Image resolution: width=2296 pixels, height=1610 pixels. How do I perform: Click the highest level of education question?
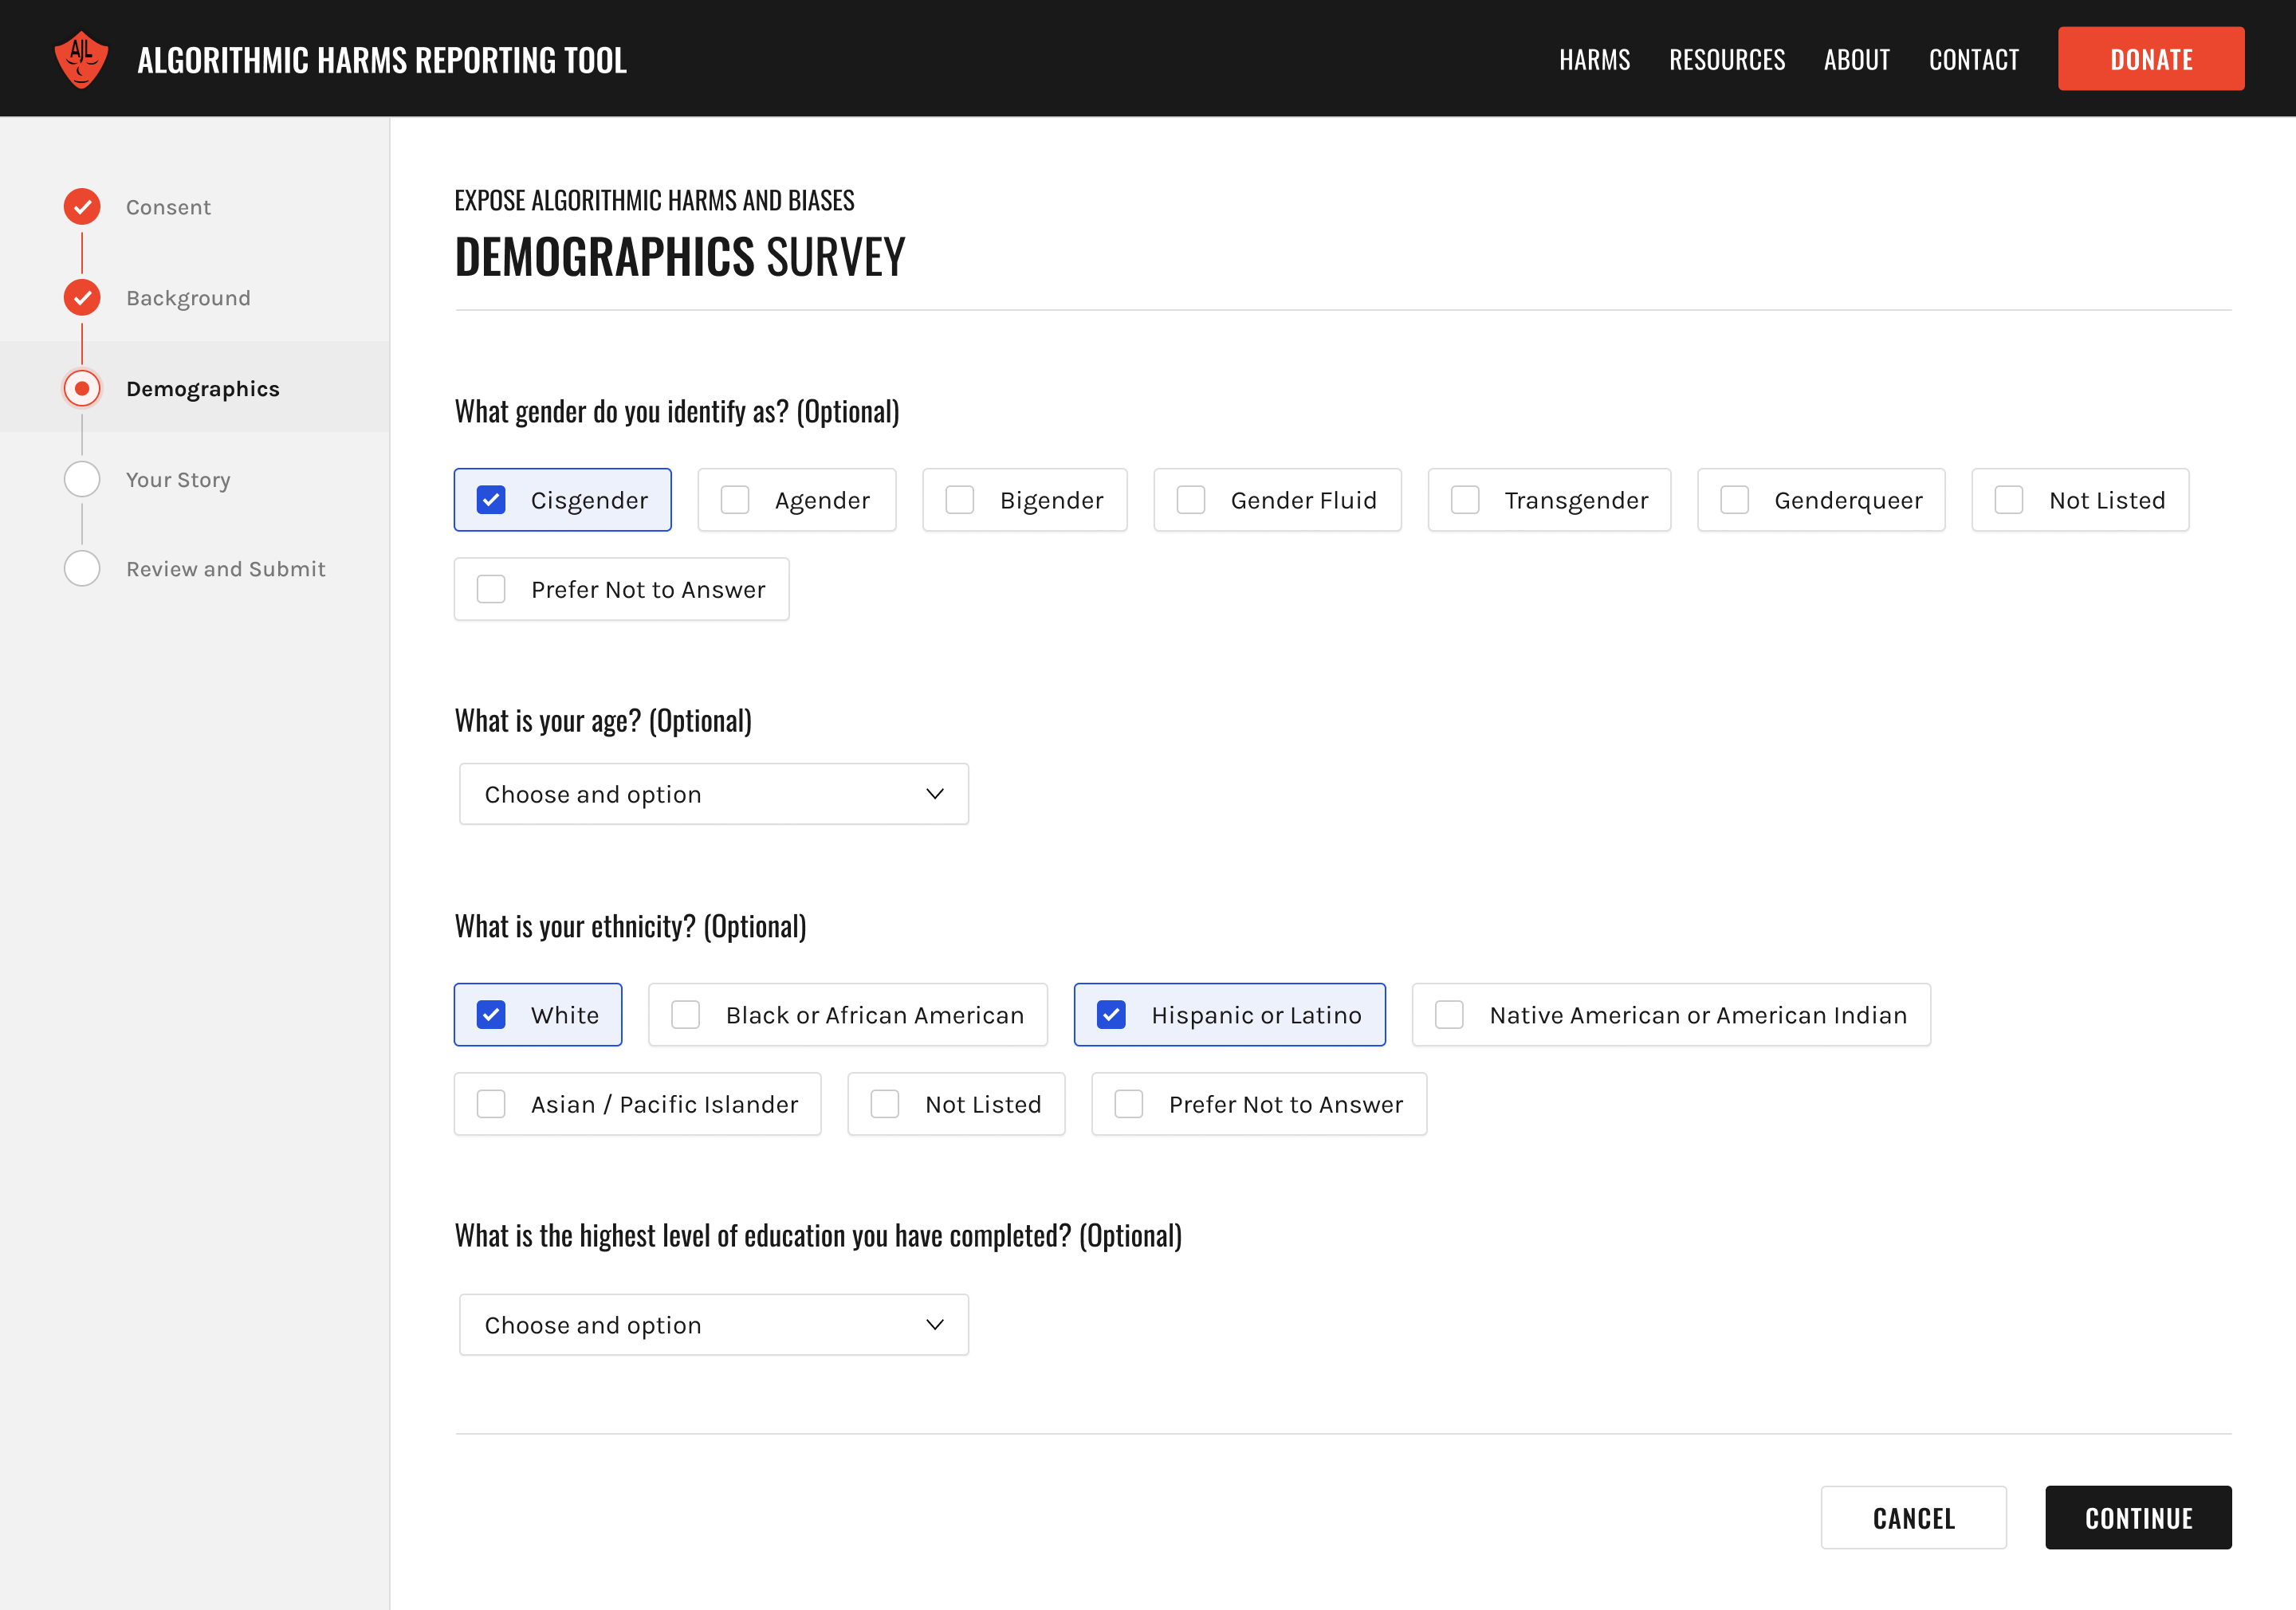click(x=818, y=1235)
